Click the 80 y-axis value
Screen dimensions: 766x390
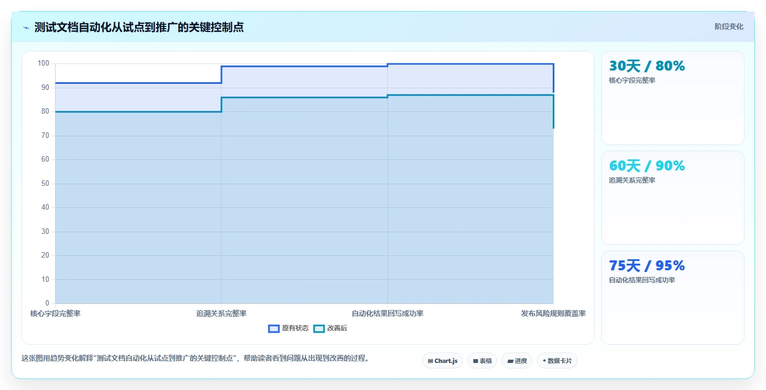[x=45, y=111]
